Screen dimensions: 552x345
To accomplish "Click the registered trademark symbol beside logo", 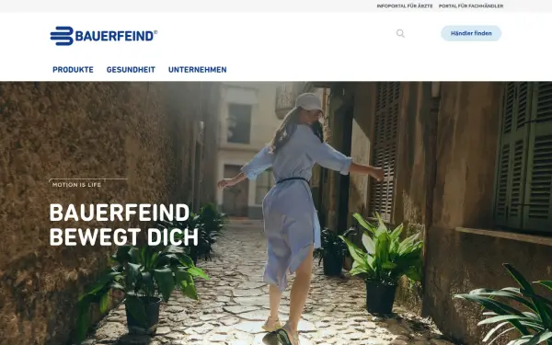I will tap(155, 31).
